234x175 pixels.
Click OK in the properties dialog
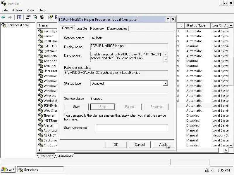tap(116, 145)
